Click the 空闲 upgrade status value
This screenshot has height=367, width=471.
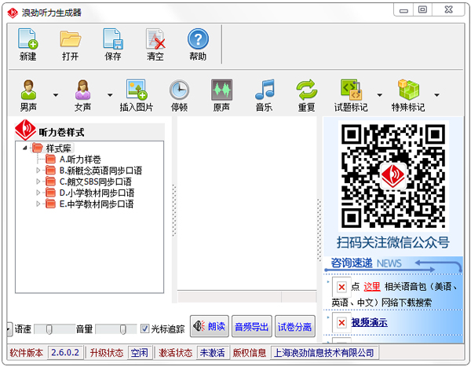140,353
